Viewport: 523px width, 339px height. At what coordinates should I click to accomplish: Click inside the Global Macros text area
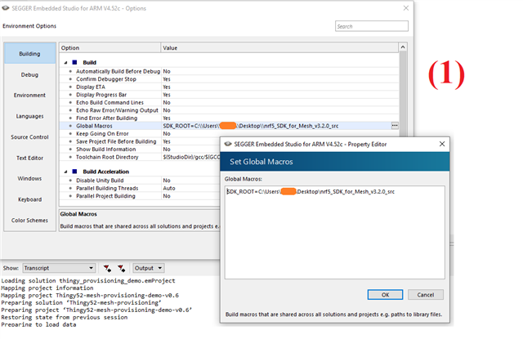(x=334, y=232)
